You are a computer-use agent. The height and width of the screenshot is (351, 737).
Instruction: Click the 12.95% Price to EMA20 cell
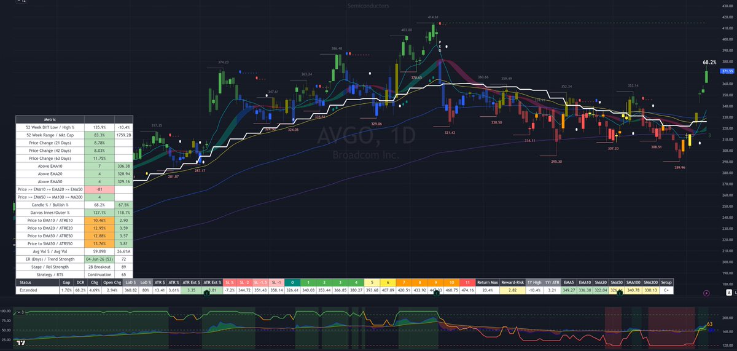coord(99,228)
